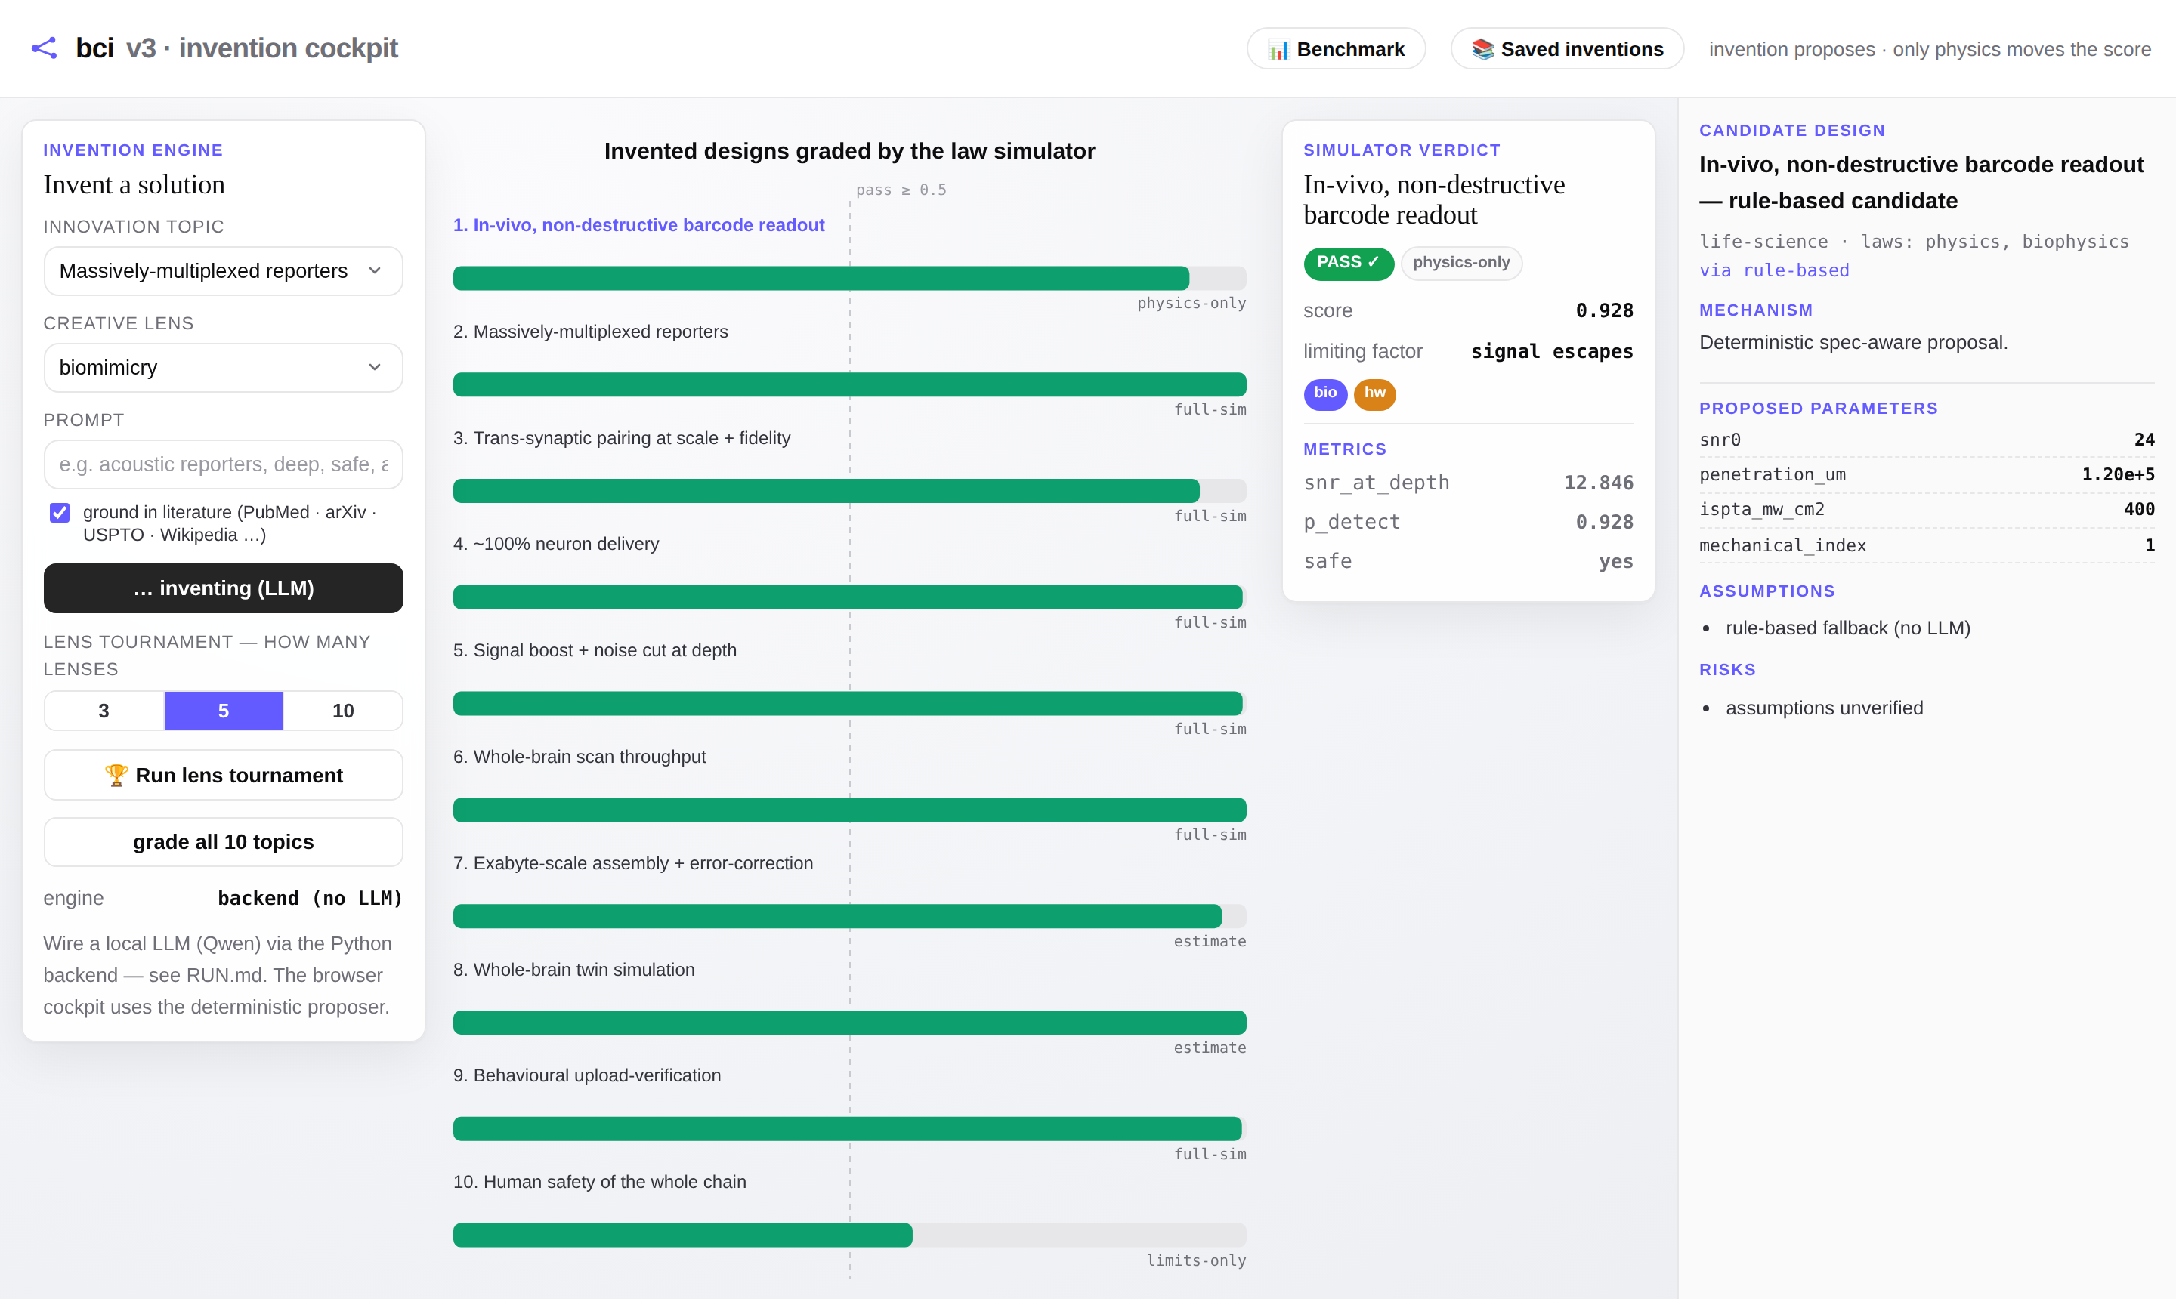The image size is (2176, 1299).
Task: Click the physics-only badge in verdict
Action: point(1460,263)
